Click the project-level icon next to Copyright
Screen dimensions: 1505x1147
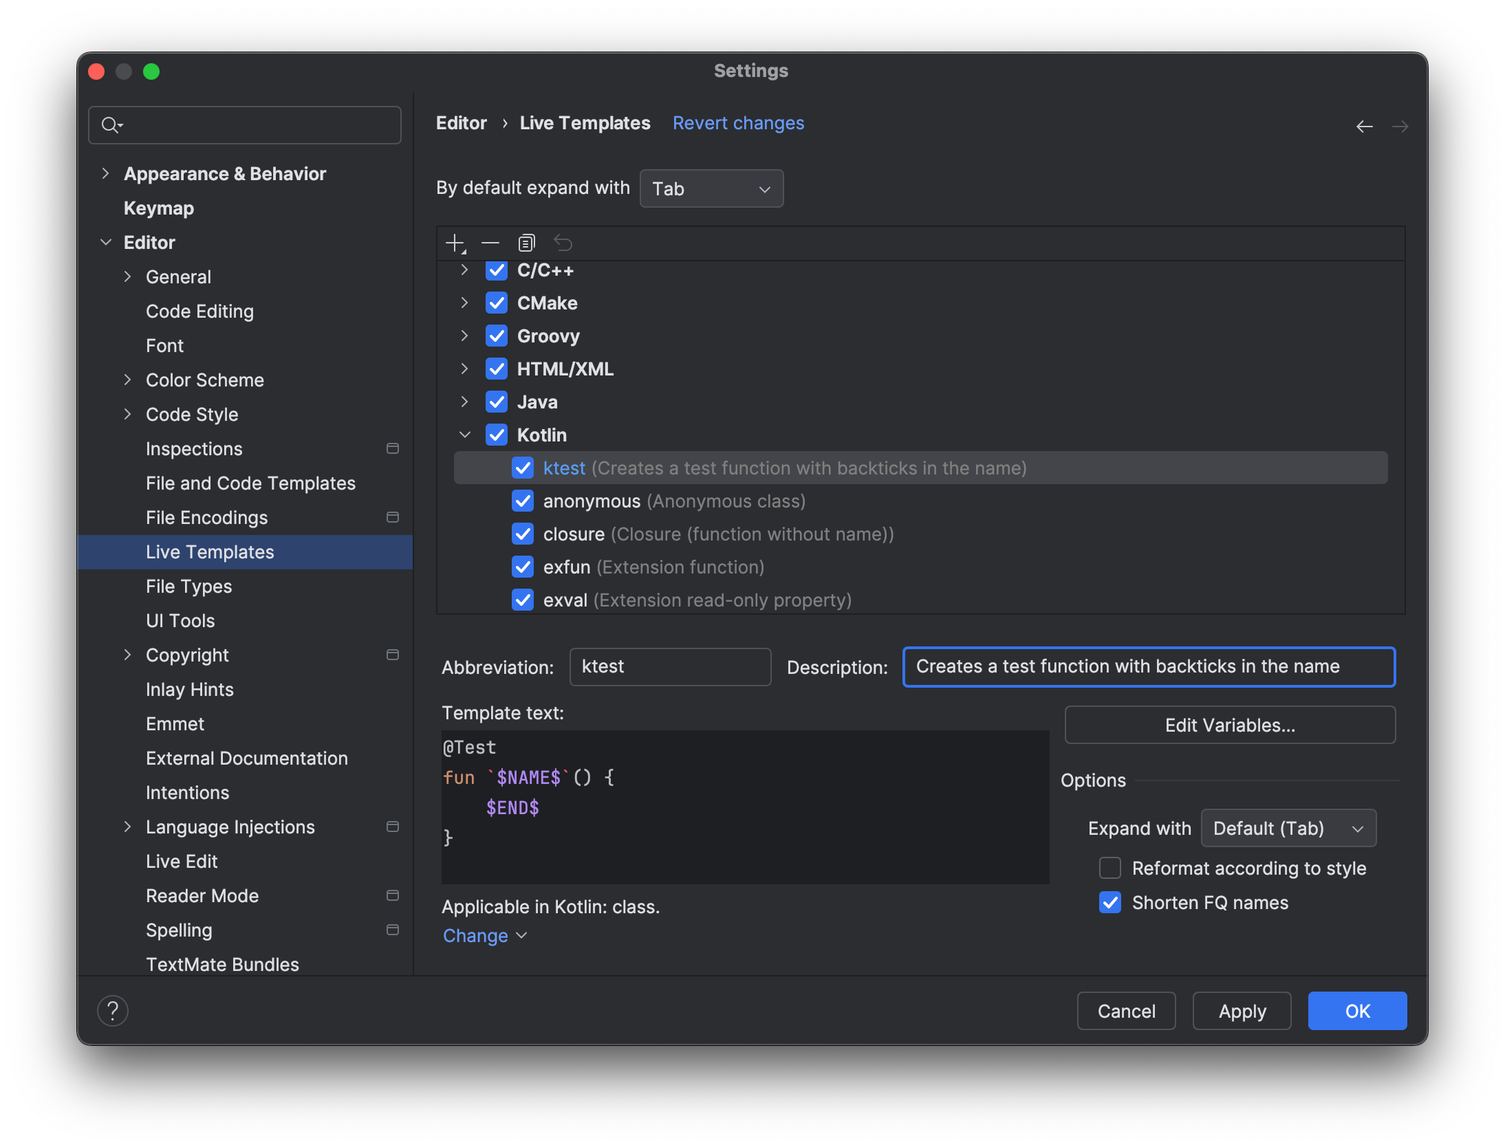pos(393,655)
